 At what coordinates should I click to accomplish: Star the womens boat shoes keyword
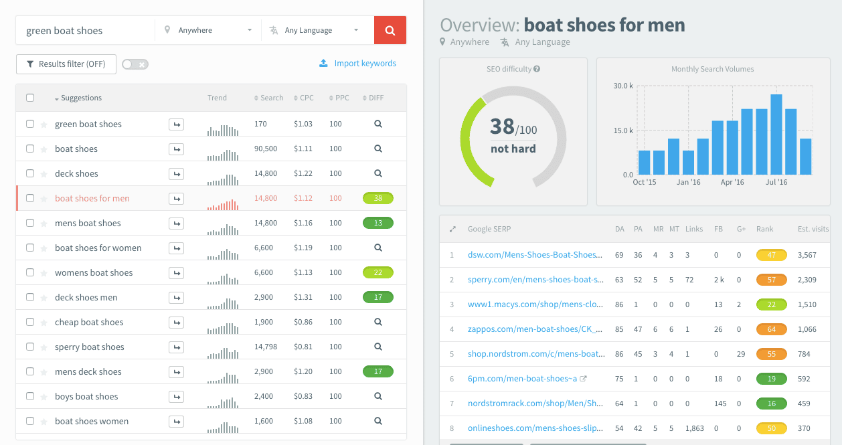[44, 273]
